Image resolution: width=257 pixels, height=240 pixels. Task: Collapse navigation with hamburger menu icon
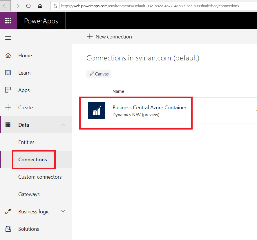[8, 38]
